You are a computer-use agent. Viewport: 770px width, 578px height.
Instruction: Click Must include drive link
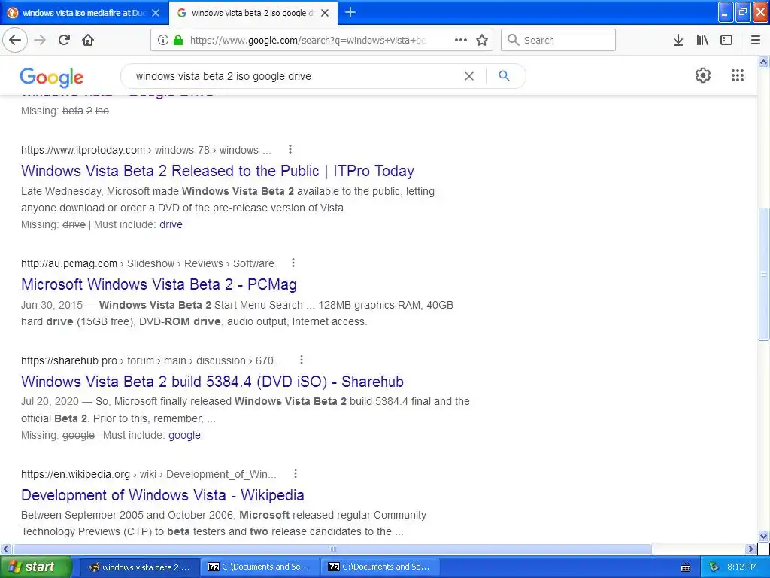(x=171, y=224)
